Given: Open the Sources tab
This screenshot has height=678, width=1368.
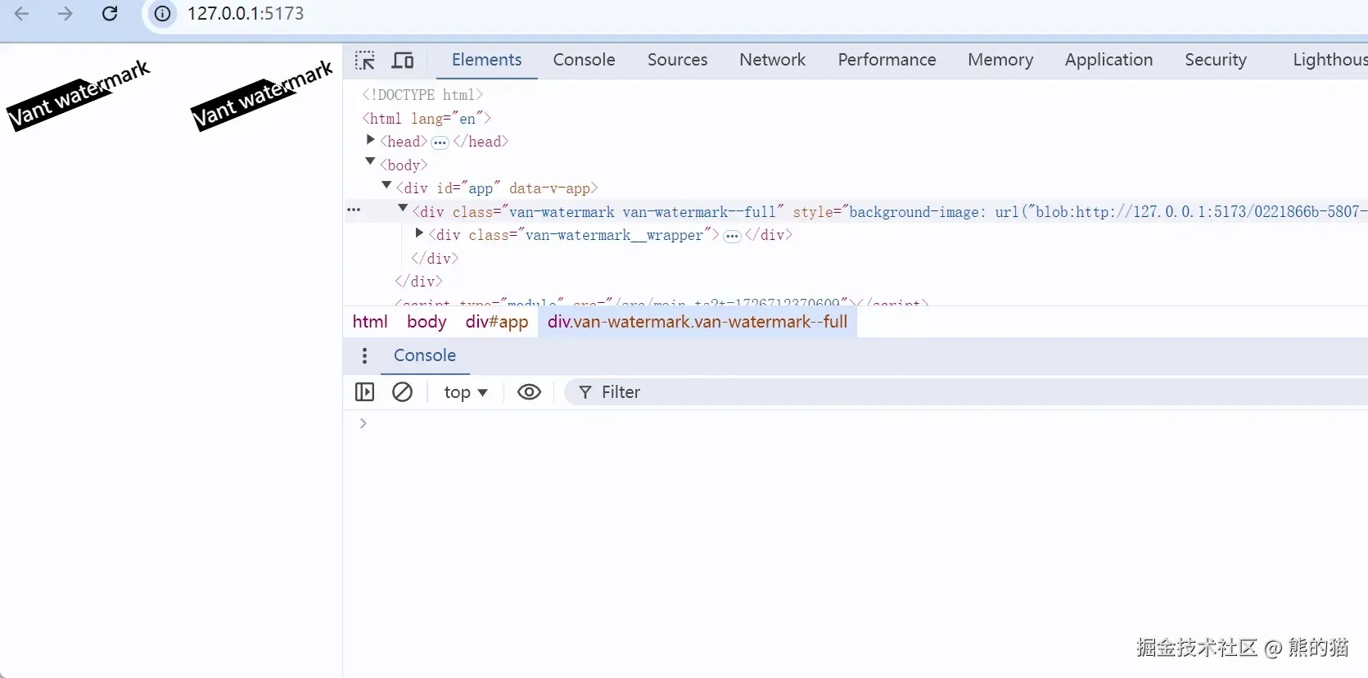Looking at the screenshot, I should [677, 60].
